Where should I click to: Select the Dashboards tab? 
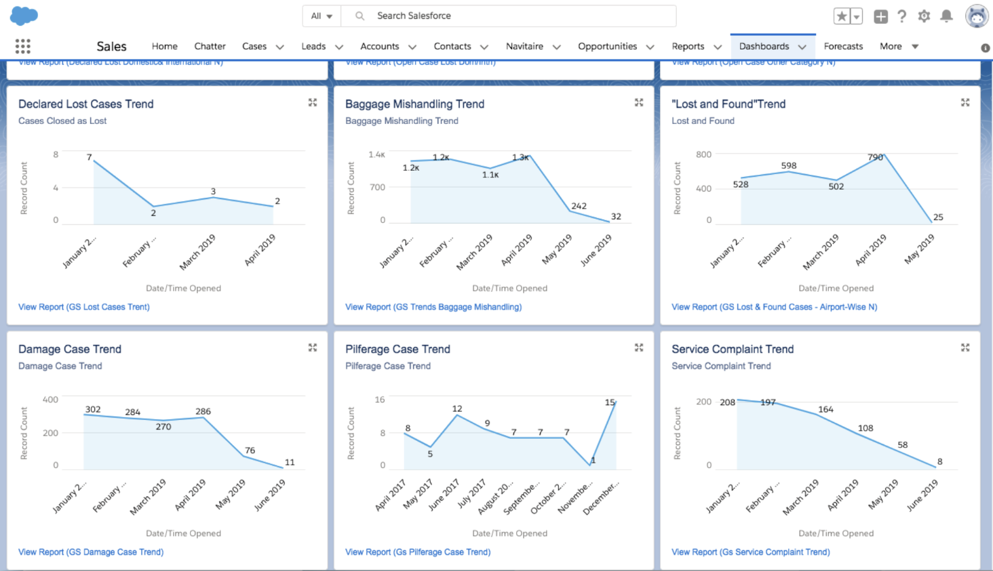point(764,46)
